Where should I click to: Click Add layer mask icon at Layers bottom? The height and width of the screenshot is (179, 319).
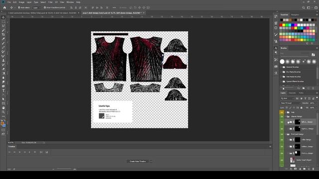[295, 169]
